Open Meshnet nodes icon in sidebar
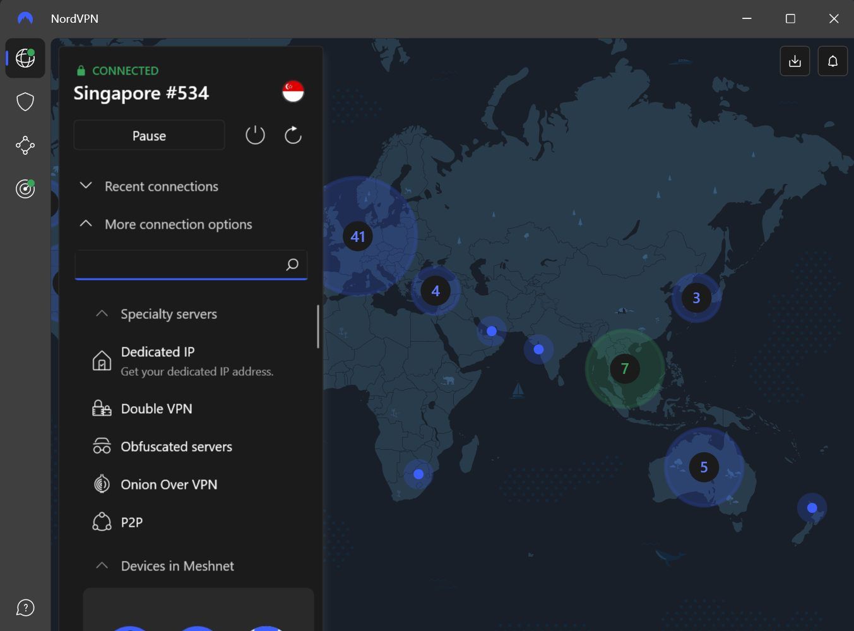854x631 pixels. pos(25,145)
